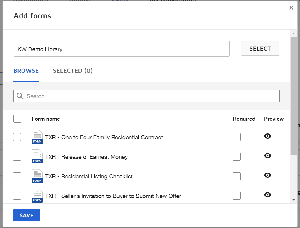
Task: Click the scrollbar up arrow
Action: [x=294, y=34]
